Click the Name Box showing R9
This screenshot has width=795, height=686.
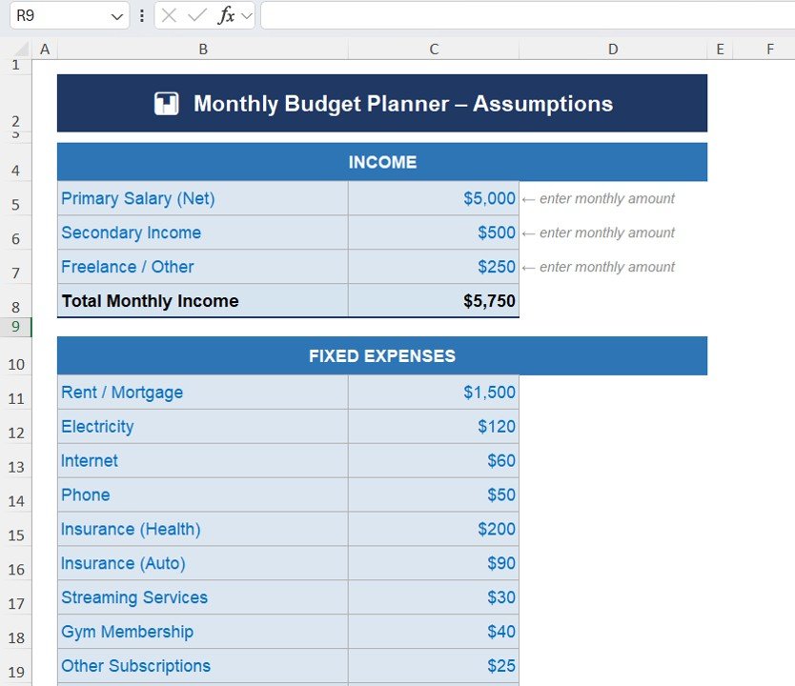pyautogui.click(x=57, y=15)
